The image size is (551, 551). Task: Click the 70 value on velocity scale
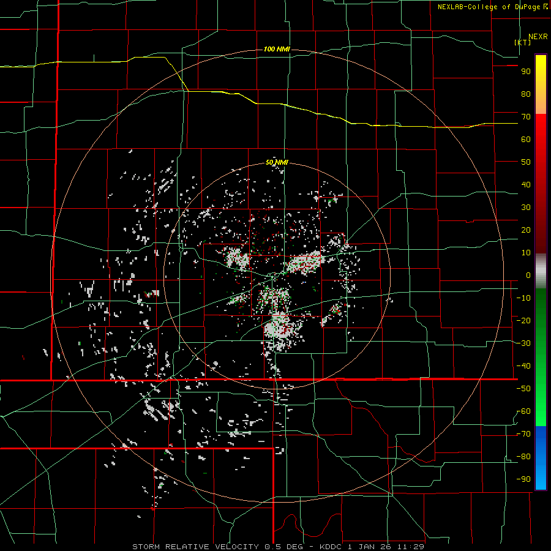(x=526, y=117)
